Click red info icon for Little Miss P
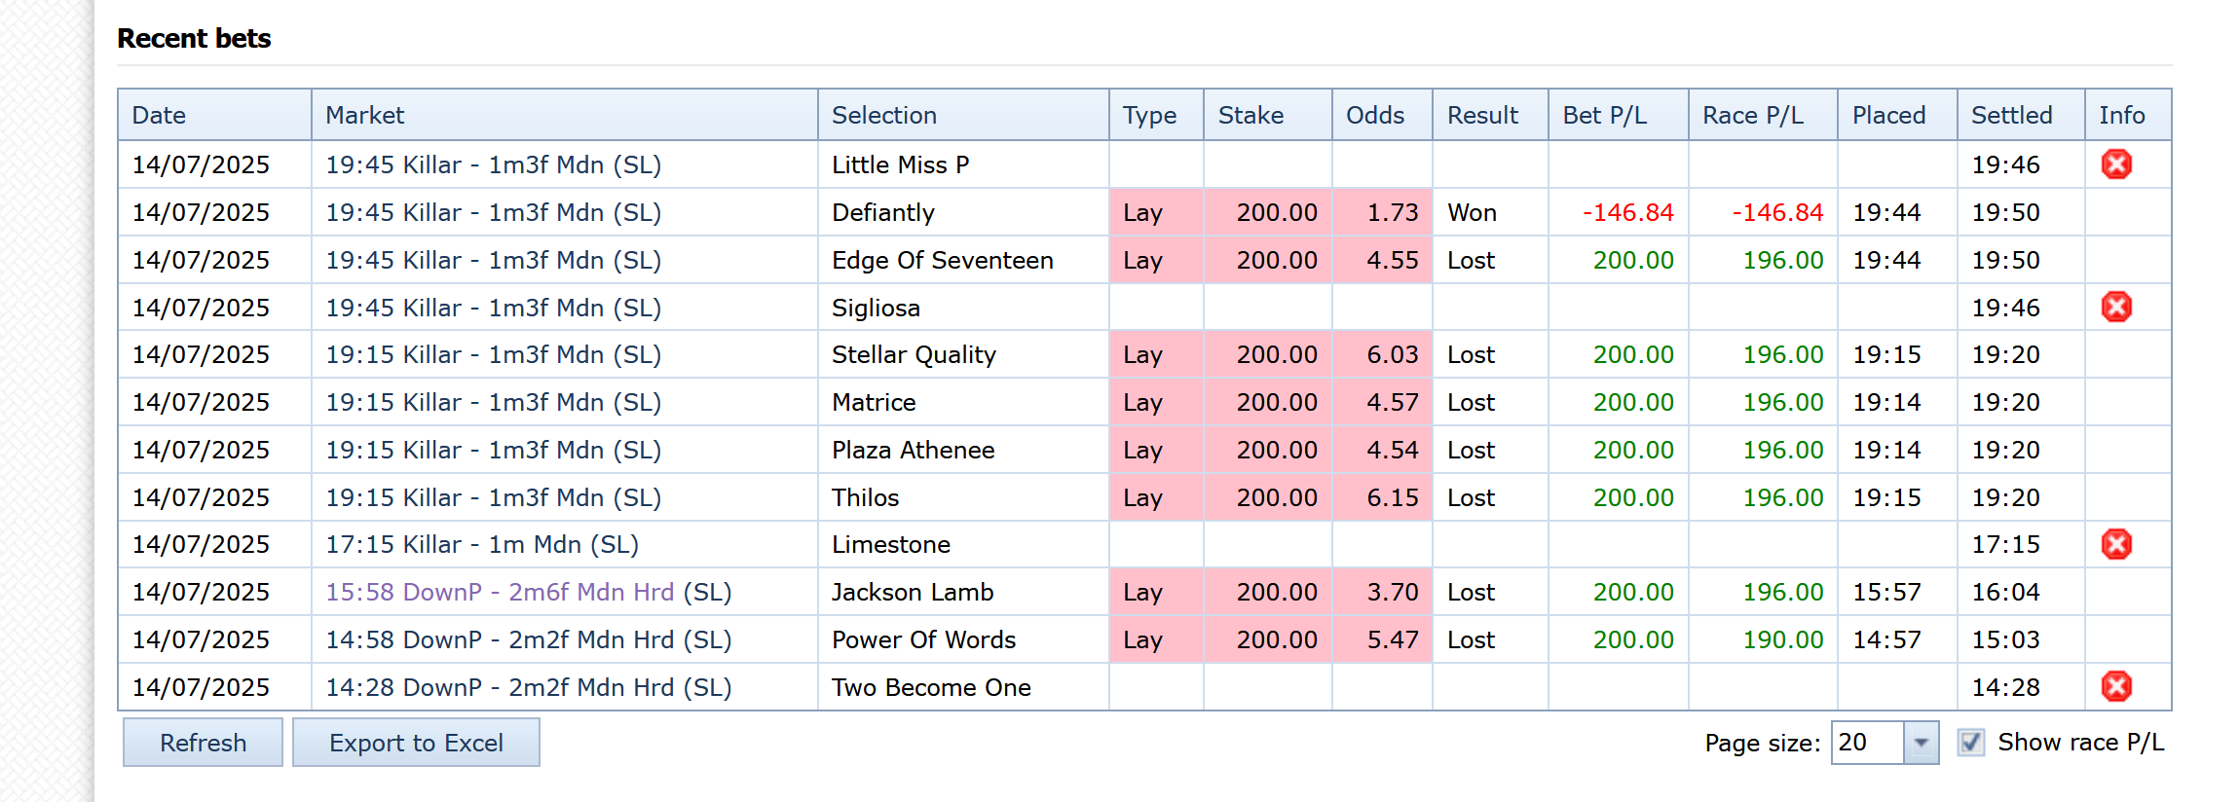2240x802 pixels. 2115,164
